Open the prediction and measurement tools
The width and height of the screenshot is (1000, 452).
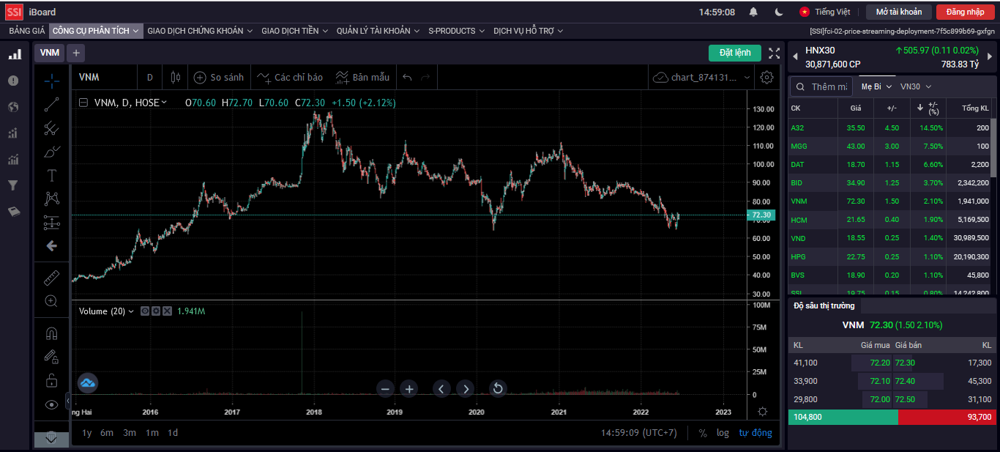(x=51, y=222)
